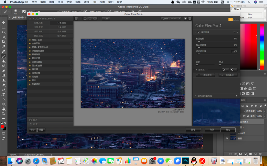Open the 滤镜 menu
267x166 pixels.
[x=86, y=2]
